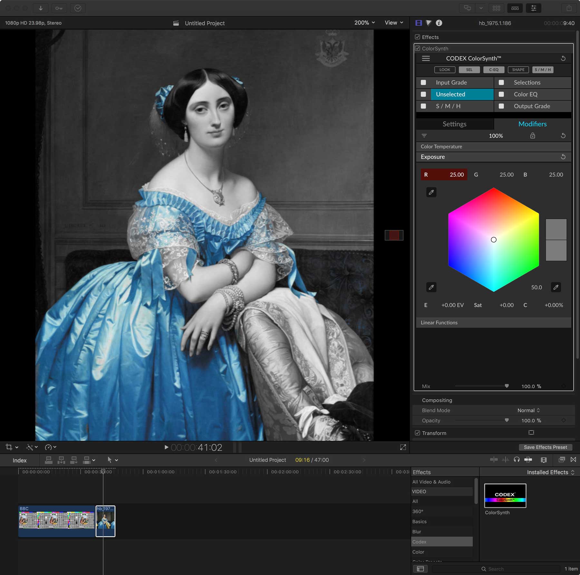Select the SHAPE mode tab
This screenshot has height=575, width=580.
(518, 70)
